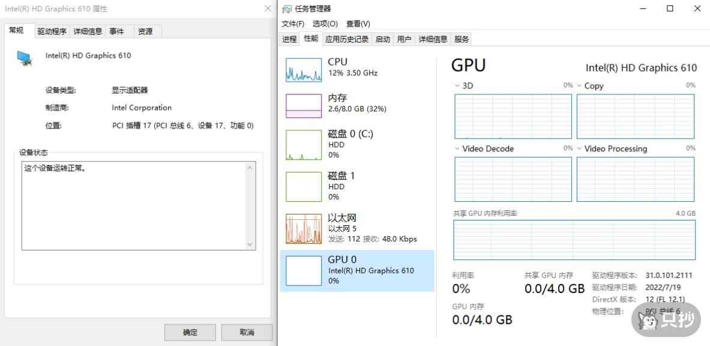Open the 文件(F) menu

coord(293,24)
